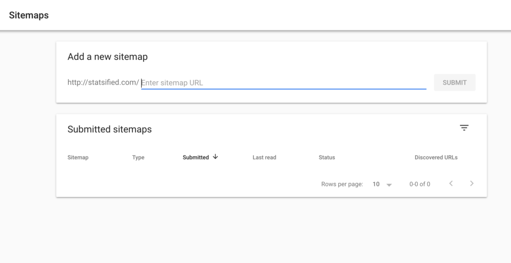The width and height of the screenshot is (511, 263).
Task: Expand the rows per page dropdown arrow
Action: (389, 185)
